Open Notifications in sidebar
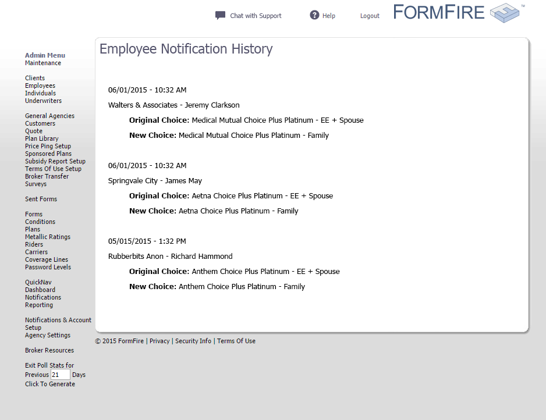The width and height of the screenshot is (546, 420). [43, 297]
